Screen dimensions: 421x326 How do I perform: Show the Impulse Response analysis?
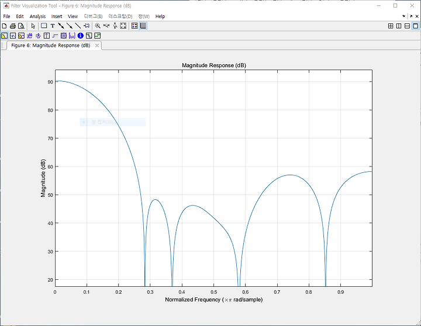click(x=46, y=36)
